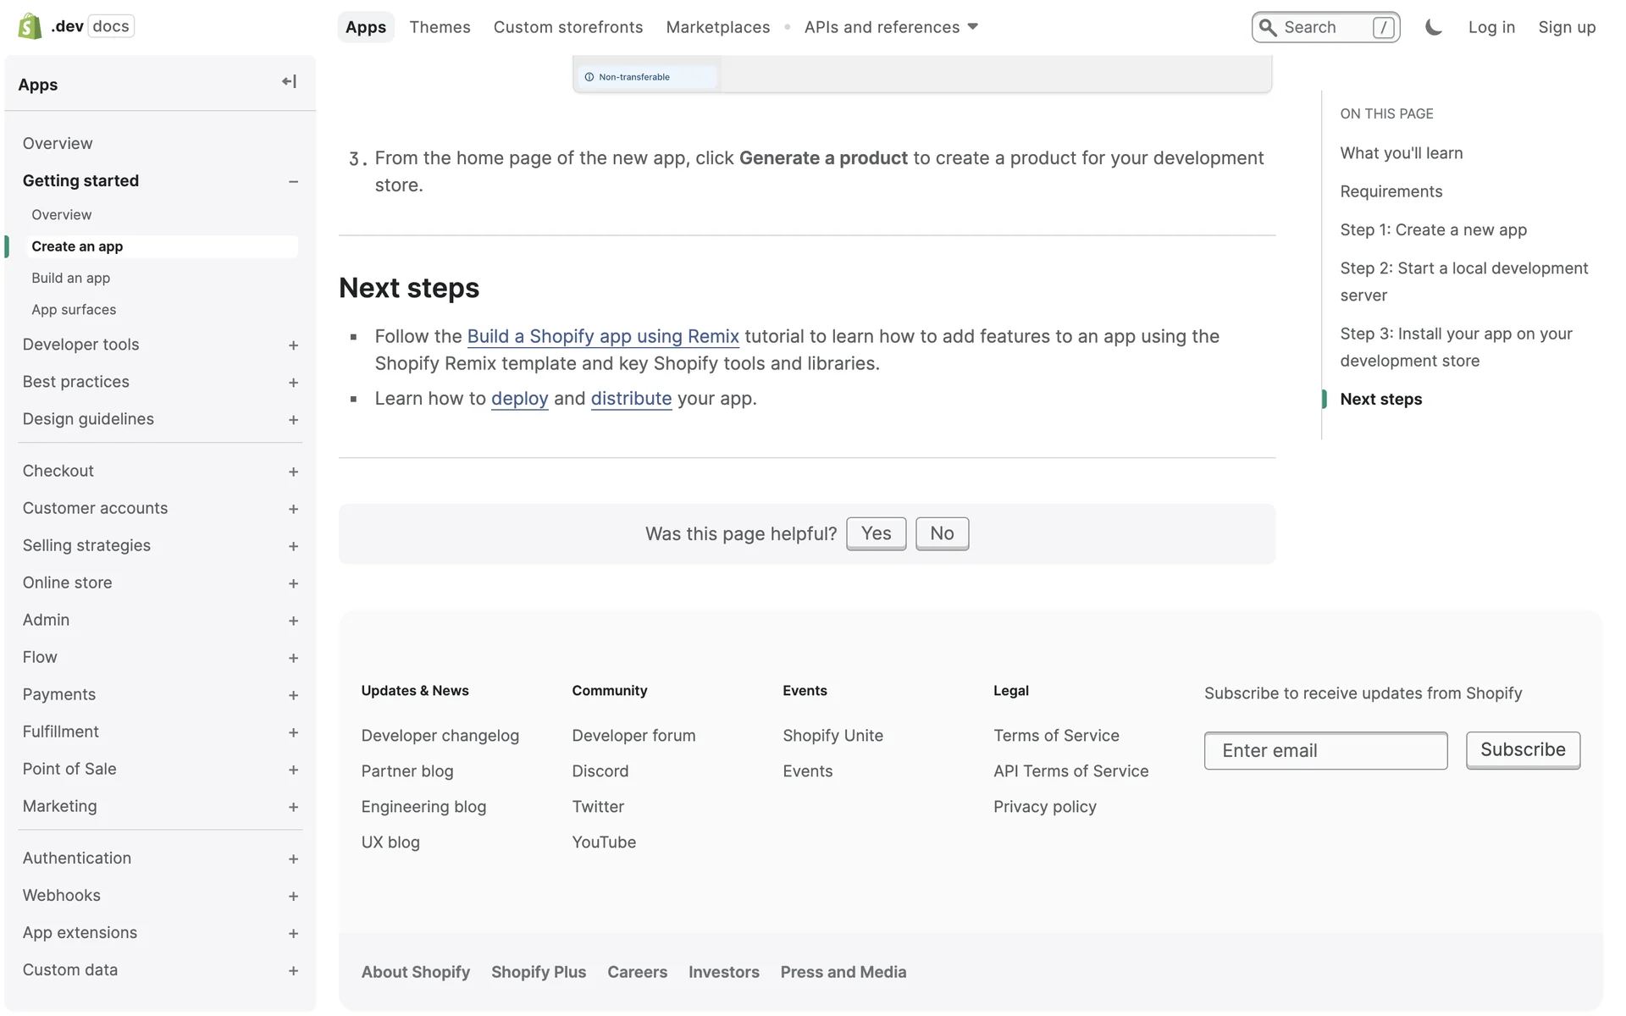Expand Payments section plus icon
Image resolution: width=1626 pixels, height=1016 pixels.
[x=293, y=695]
